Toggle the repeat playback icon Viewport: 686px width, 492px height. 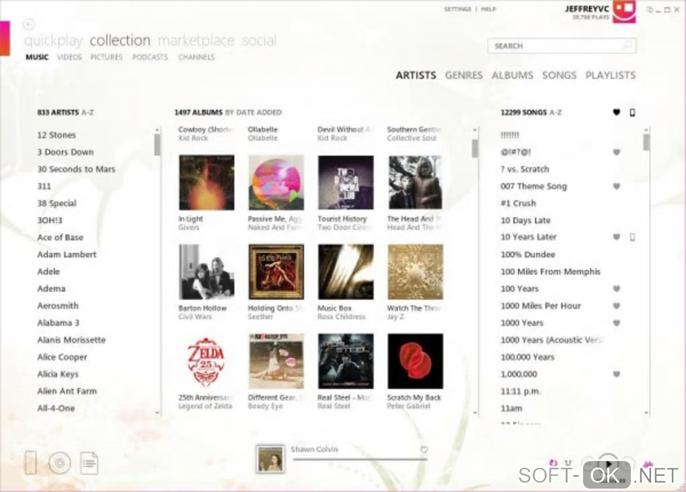tap(554, 462)
